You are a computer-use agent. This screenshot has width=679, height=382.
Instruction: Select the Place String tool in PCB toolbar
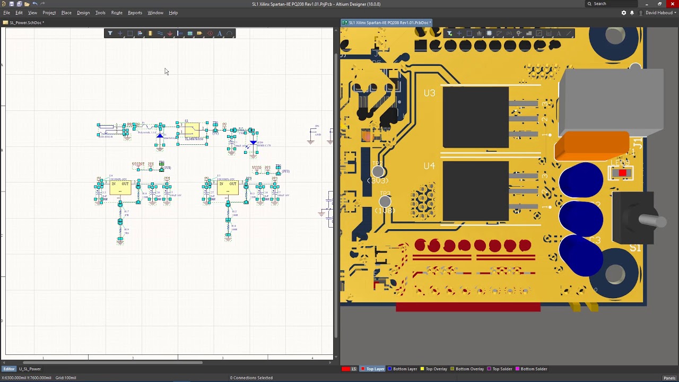click(x=559, y=33)
